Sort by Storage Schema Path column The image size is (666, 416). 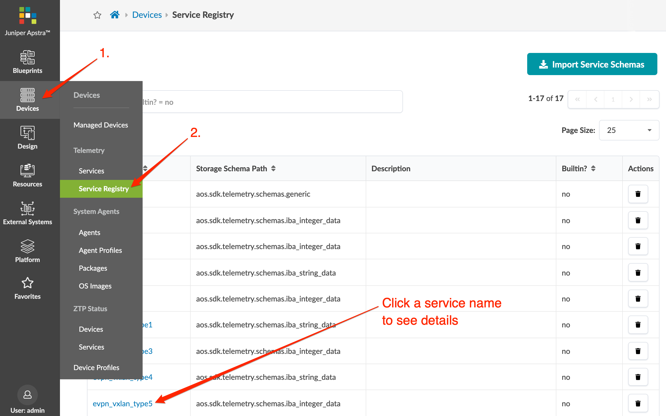[273, 168]
